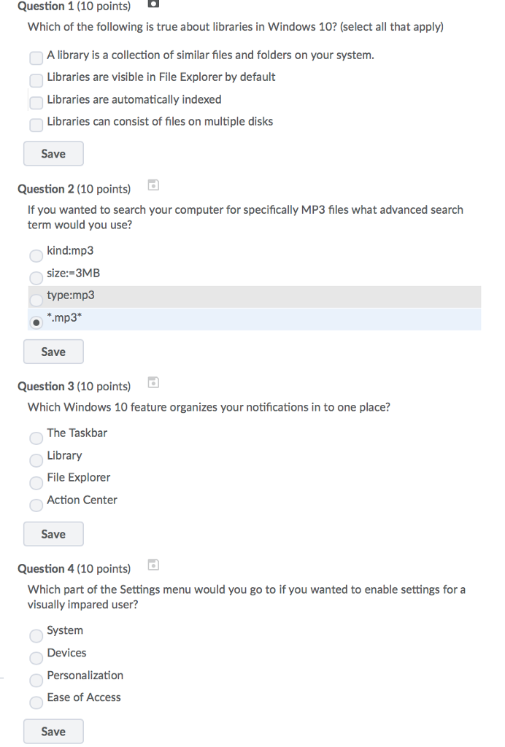
Task: Choose "Ease of Access" for Question 4
Action: tap(36, 703)
